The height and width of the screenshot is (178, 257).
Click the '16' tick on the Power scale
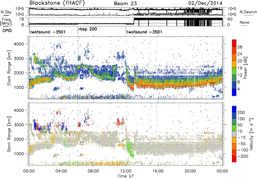(x=240, y=68)
